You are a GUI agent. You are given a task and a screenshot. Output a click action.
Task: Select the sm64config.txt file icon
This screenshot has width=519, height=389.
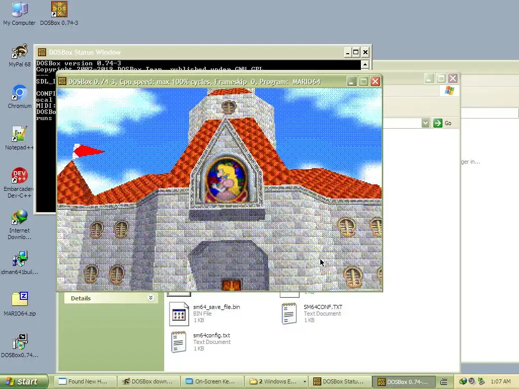click(179, 342)
